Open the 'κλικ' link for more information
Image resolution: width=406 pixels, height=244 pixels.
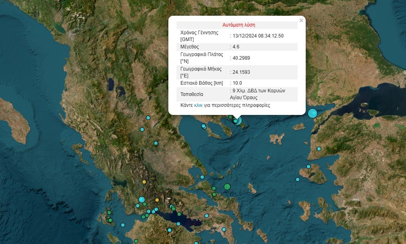click(x=198, y=105)
